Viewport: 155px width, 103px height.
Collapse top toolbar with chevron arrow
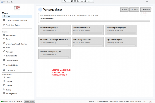tap(92, 2)
